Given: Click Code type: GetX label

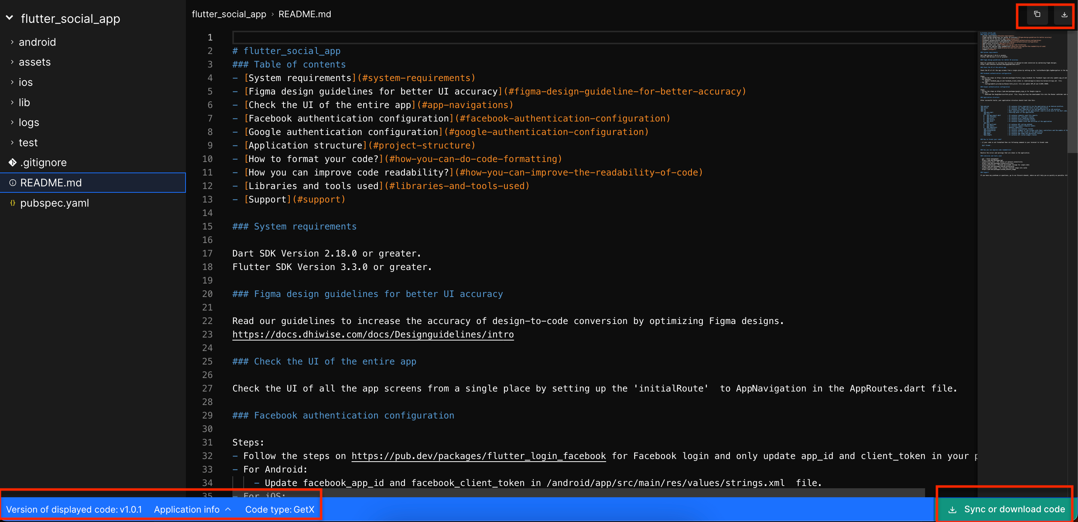Looking at the screenshot, I should 280,510.
